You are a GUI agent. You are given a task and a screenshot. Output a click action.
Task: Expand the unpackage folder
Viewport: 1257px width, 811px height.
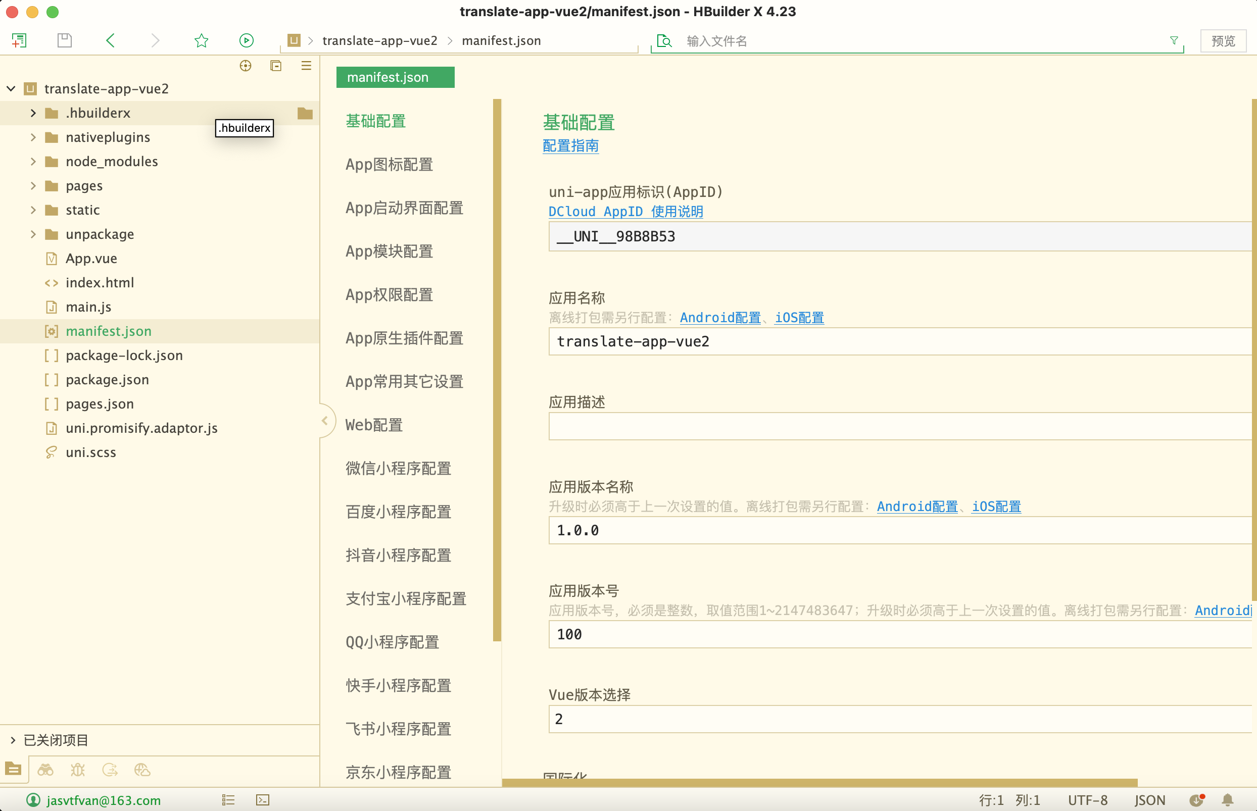33,234
